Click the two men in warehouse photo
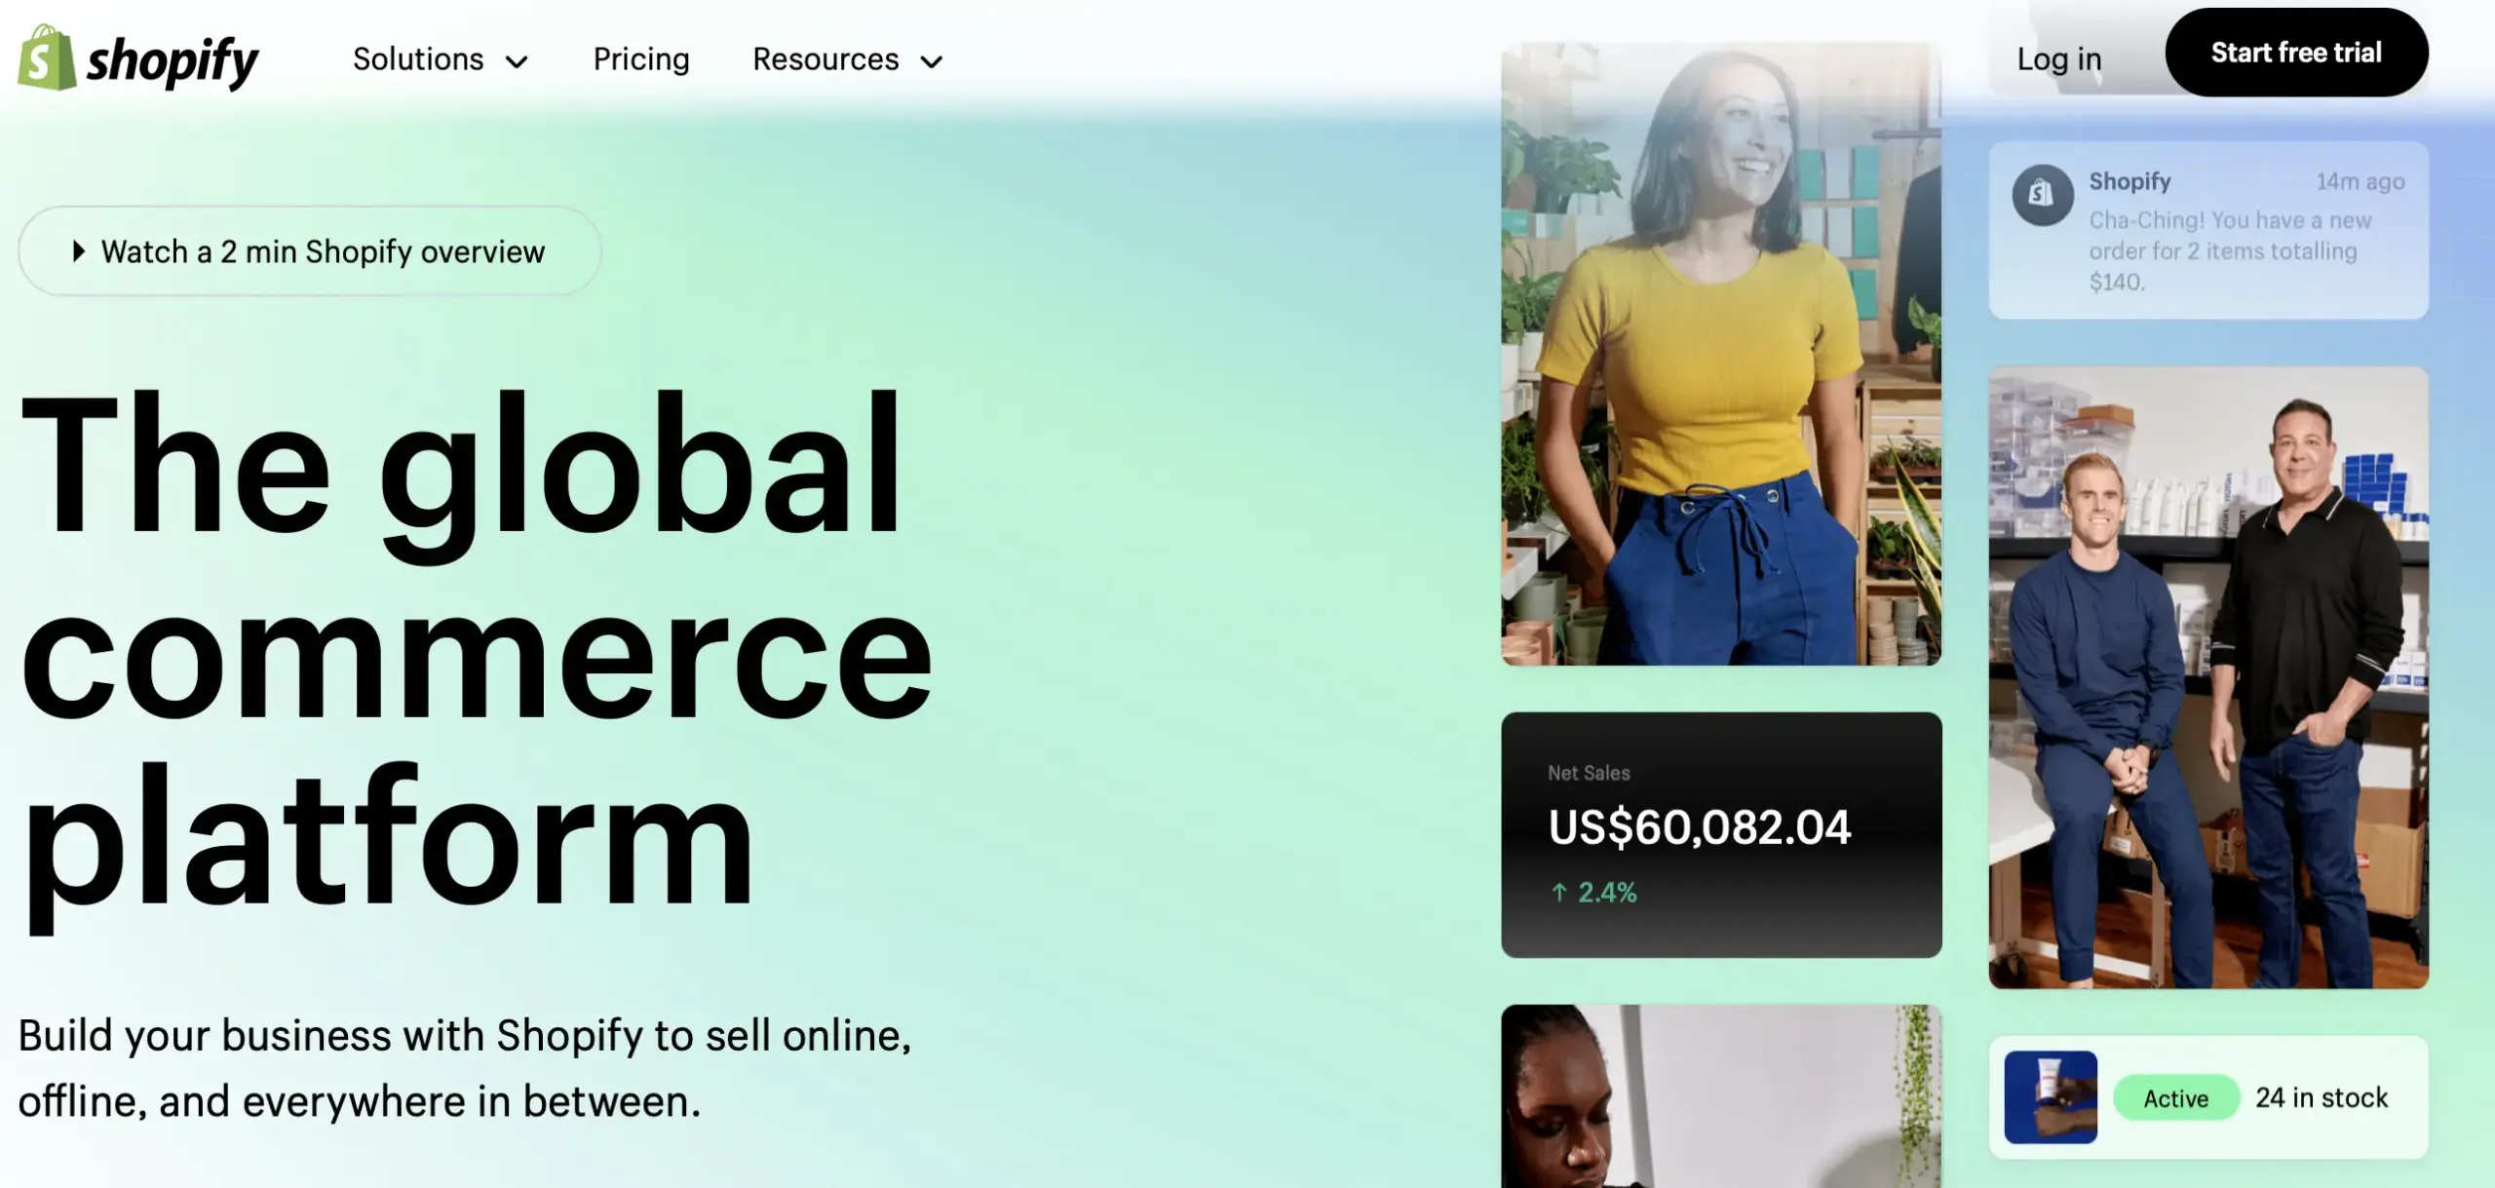The height and width of the screenshot is (1188, 2495). 2208,677
